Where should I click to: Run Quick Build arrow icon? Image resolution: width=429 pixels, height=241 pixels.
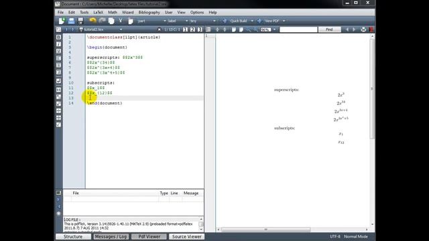225,21
